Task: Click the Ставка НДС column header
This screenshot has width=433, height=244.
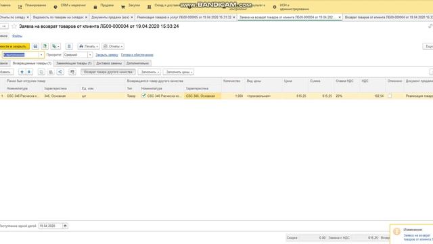Action: click(x=347, y=81)
